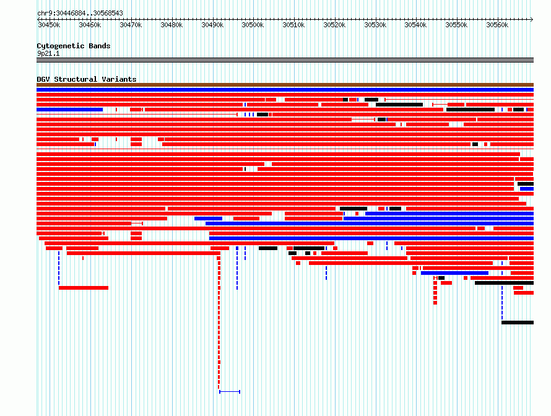Viewport: 551px width, 416px height.
Task: Select the brown full-width variant bar
Action: 285,85
